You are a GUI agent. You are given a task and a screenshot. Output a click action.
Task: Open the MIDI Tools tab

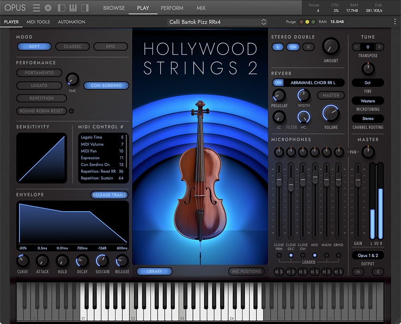coord(38,22)
